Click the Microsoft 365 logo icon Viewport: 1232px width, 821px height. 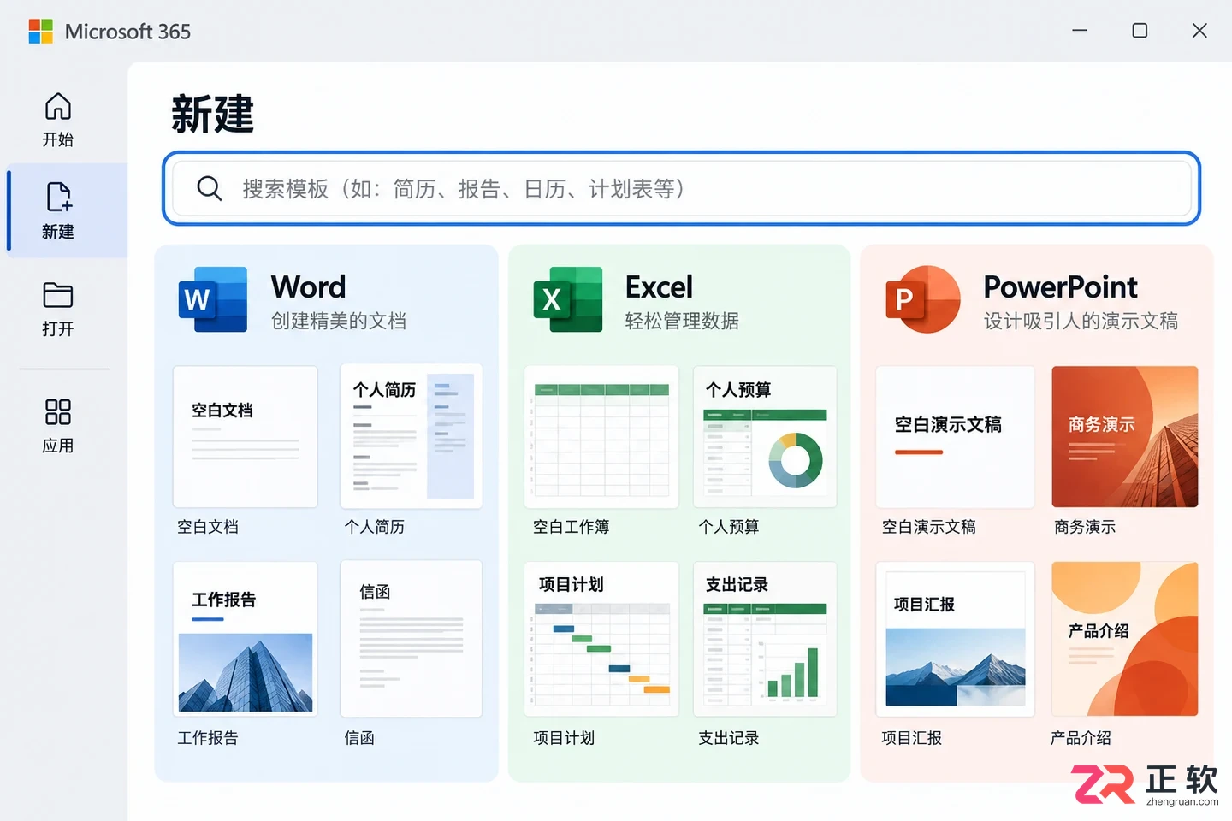tap(41, 32)
